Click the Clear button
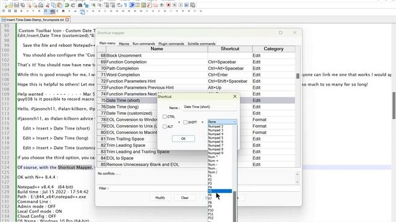 point(185,198)
